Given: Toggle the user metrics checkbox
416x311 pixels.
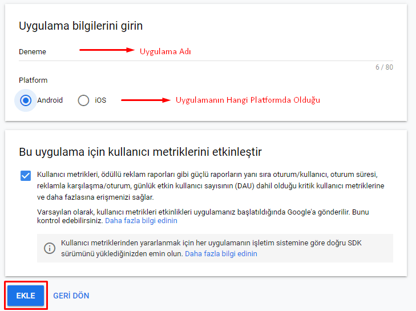Looking at the screenshot, I should pyautogui.click(x=26, y=175).
